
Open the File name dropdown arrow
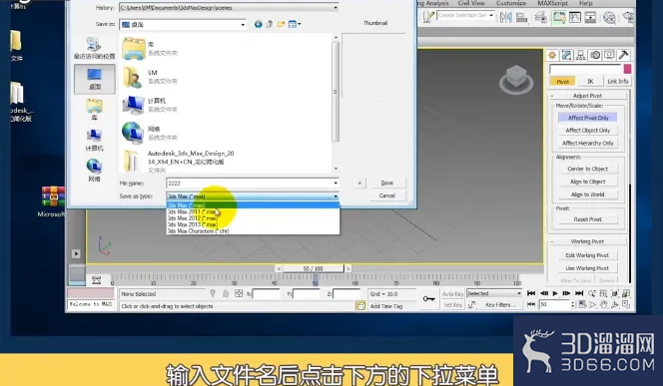click(335, 184)
